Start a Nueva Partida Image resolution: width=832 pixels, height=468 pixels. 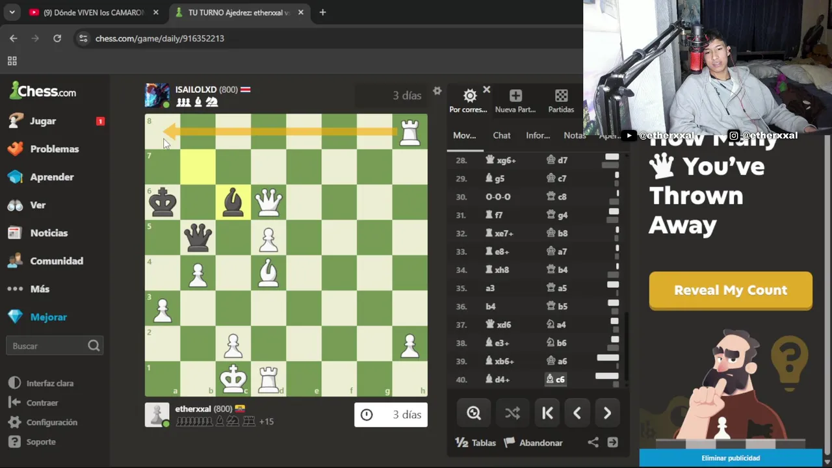point(515,101)
